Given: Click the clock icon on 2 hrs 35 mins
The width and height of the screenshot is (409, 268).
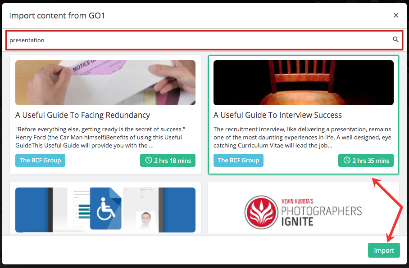Looking at the screenshot, I should pos(347,160).
